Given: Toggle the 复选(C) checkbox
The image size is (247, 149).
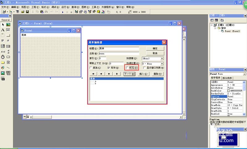Looking at the screenshot, I should click(91, 68).
